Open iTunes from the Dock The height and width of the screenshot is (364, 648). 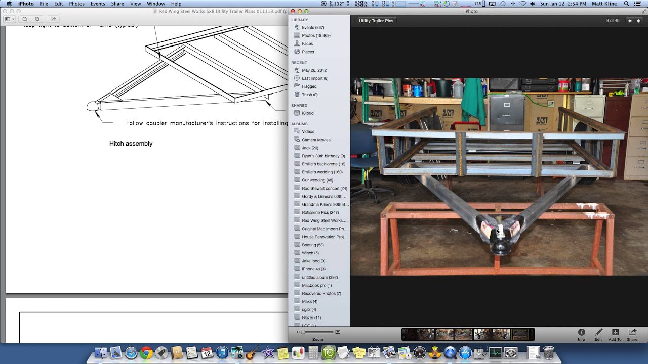pos(222,352)
